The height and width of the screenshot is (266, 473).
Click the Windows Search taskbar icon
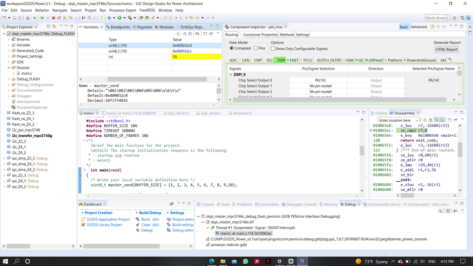(x=17, y=261)
